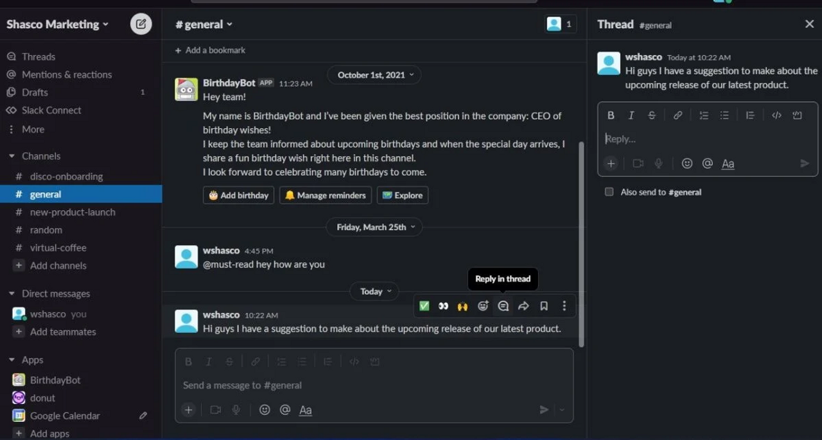Forward message with share arrow icon
822x440 pixels.
[x=523, y=306]
